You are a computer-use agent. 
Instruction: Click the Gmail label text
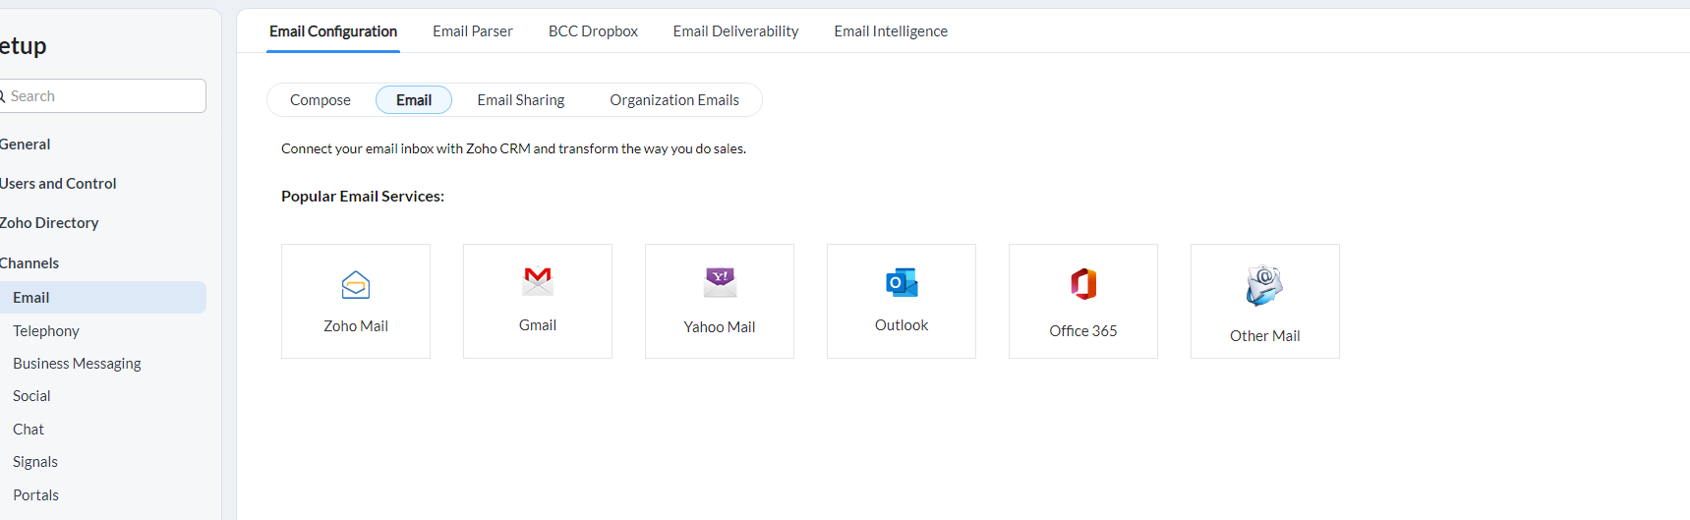[x=538, y=325]
